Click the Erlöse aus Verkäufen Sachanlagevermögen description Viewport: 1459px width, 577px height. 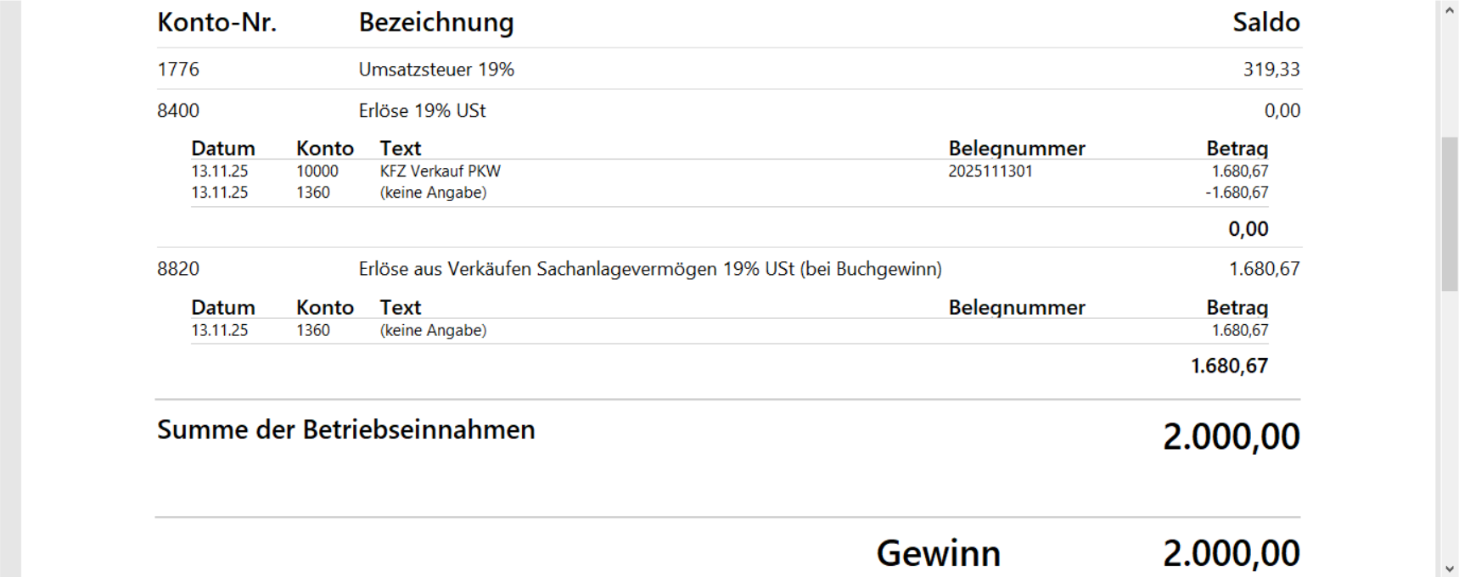pyautogui.click(x=649, y=269)
